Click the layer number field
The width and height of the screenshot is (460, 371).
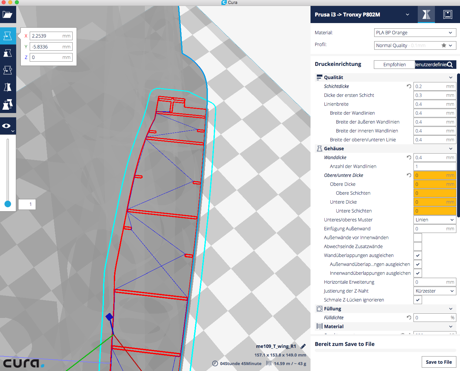[x=27, y=204]
